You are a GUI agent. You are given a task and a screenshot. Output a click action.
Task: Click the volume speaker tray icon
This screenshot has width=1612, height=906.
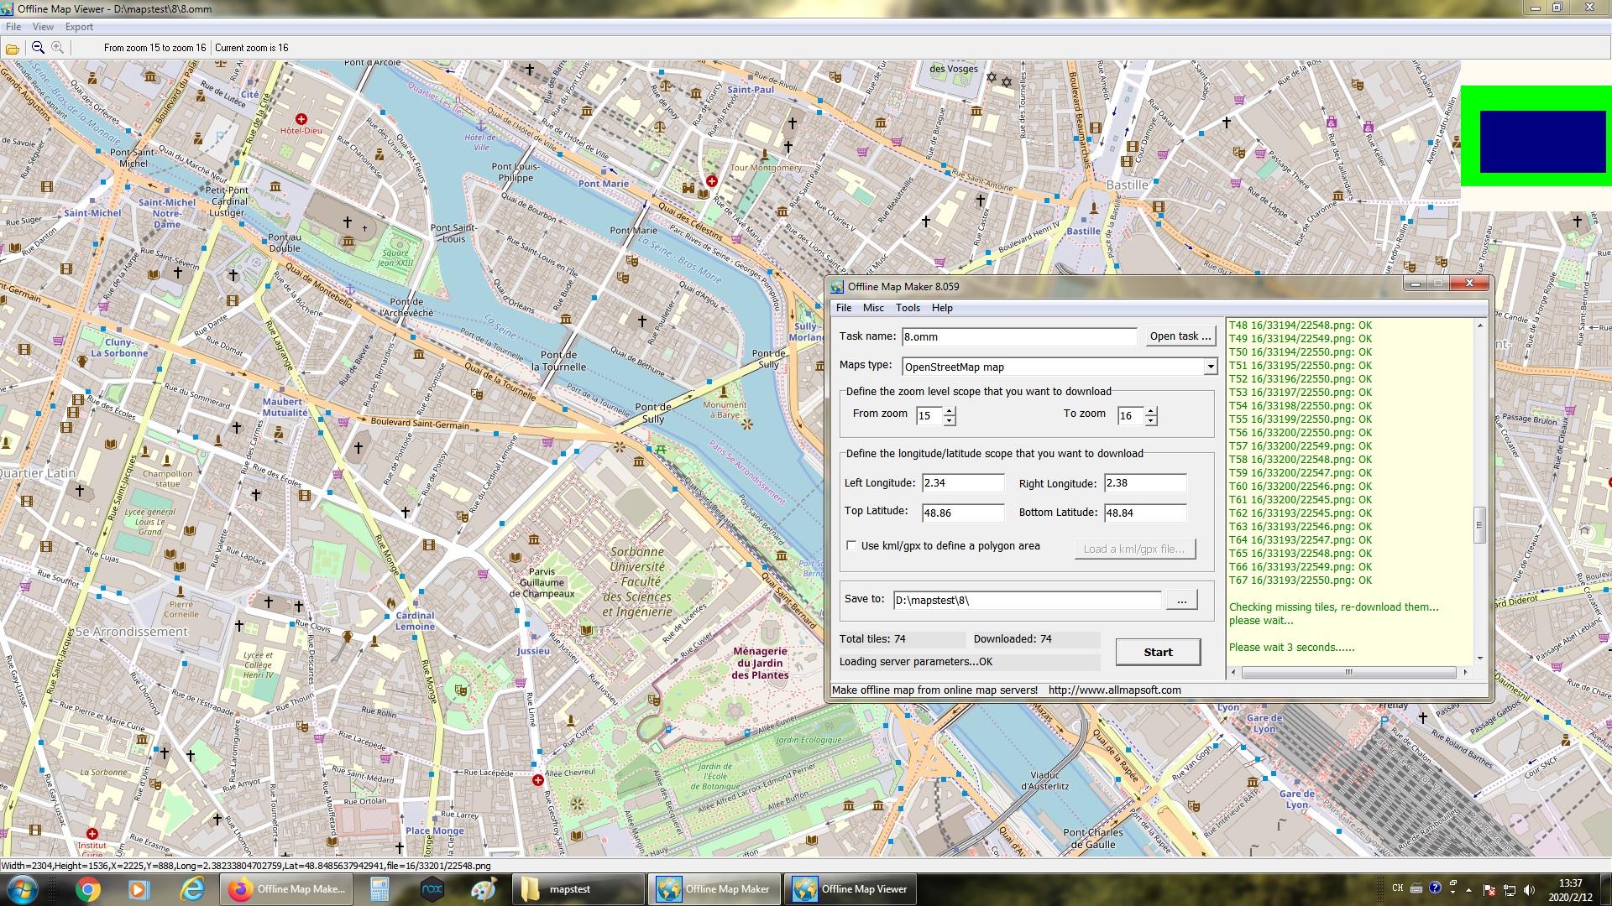pos(1529,889)
